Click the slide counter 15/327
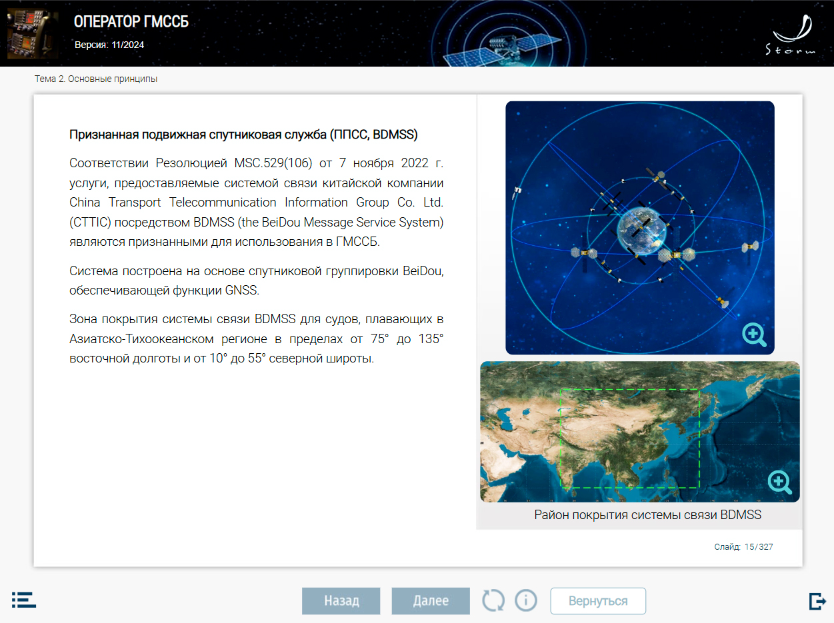Screen dimensions: 834x623 744,547
